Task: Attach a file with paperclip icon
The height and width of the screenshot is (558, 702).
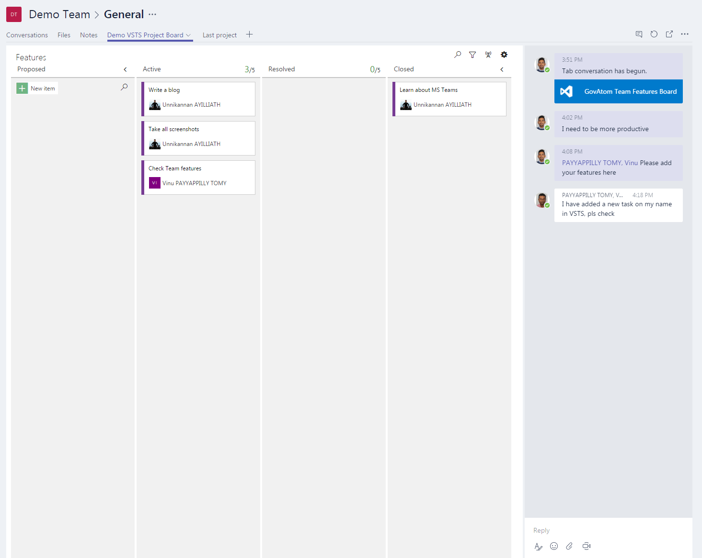Action: [x=569, y=546]
